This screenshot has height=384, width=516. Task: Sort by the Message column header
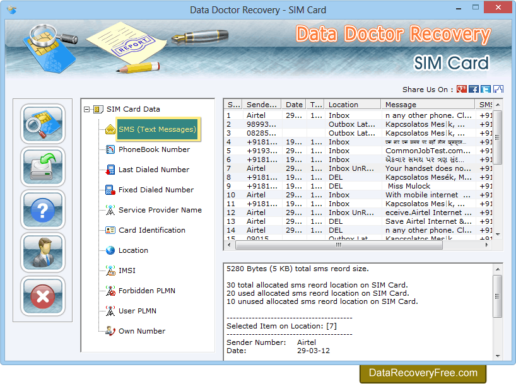tap(428, 105)
